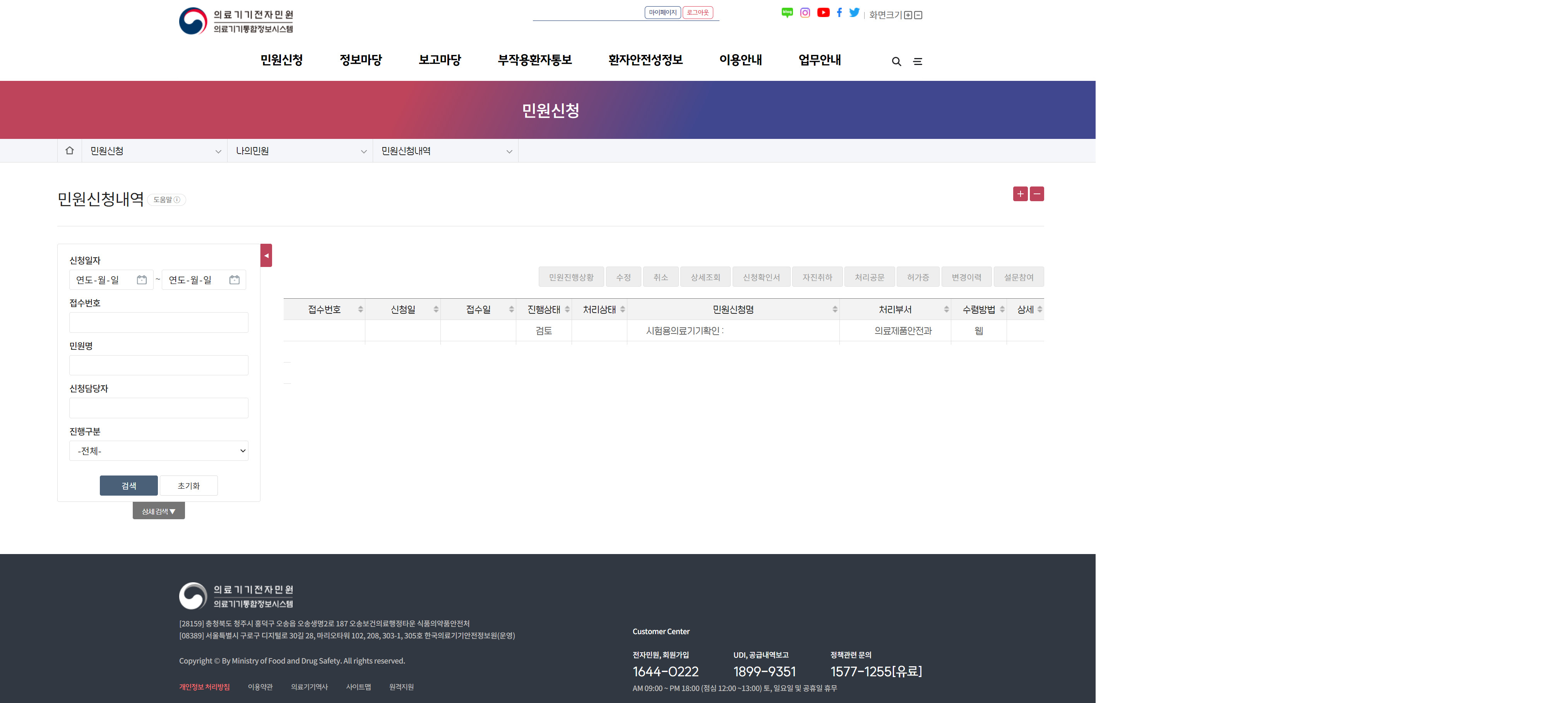Open the Instagram icon link
The width and height of the screenshot is (1555, 703).
pyautogui.click(x=805, y=13)
